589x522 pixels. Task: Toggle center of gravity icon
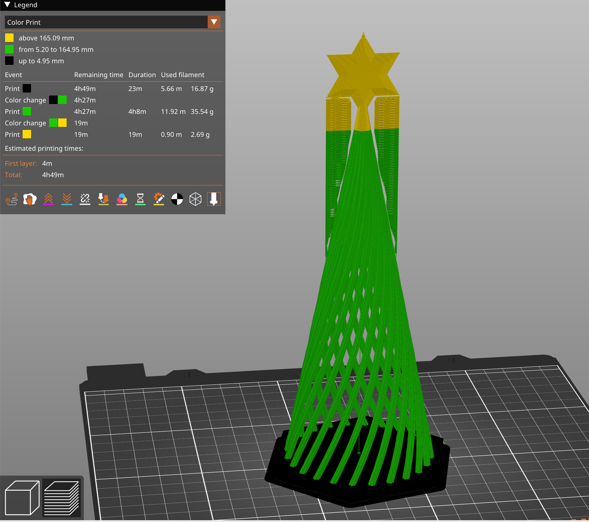click(177, 199)
